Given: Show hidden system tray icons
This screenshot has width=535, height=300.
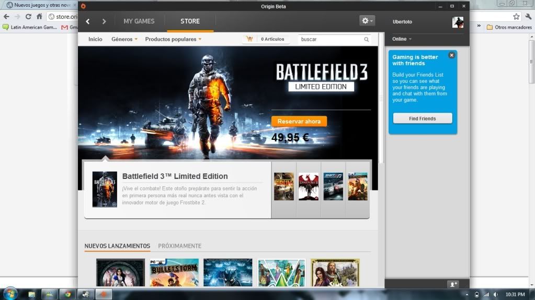Looking at the screenshot, I should (467, 295).
